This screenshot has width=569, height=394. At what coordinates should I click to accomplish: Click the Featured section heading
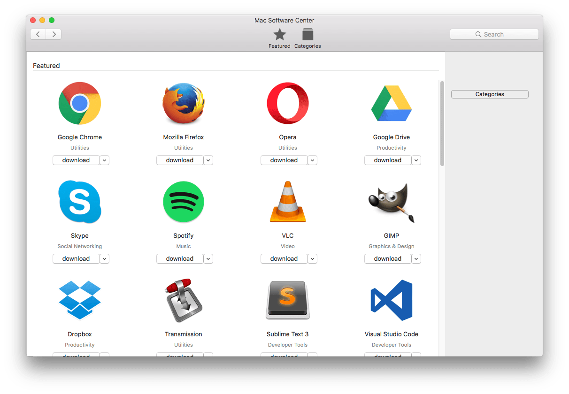[46, 66]
